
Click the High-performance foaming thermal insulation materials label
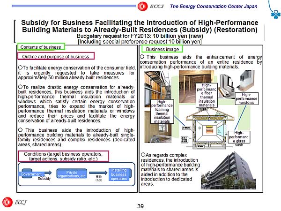coord(162,112)
